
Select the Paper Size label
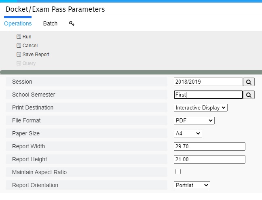point(26,134)
